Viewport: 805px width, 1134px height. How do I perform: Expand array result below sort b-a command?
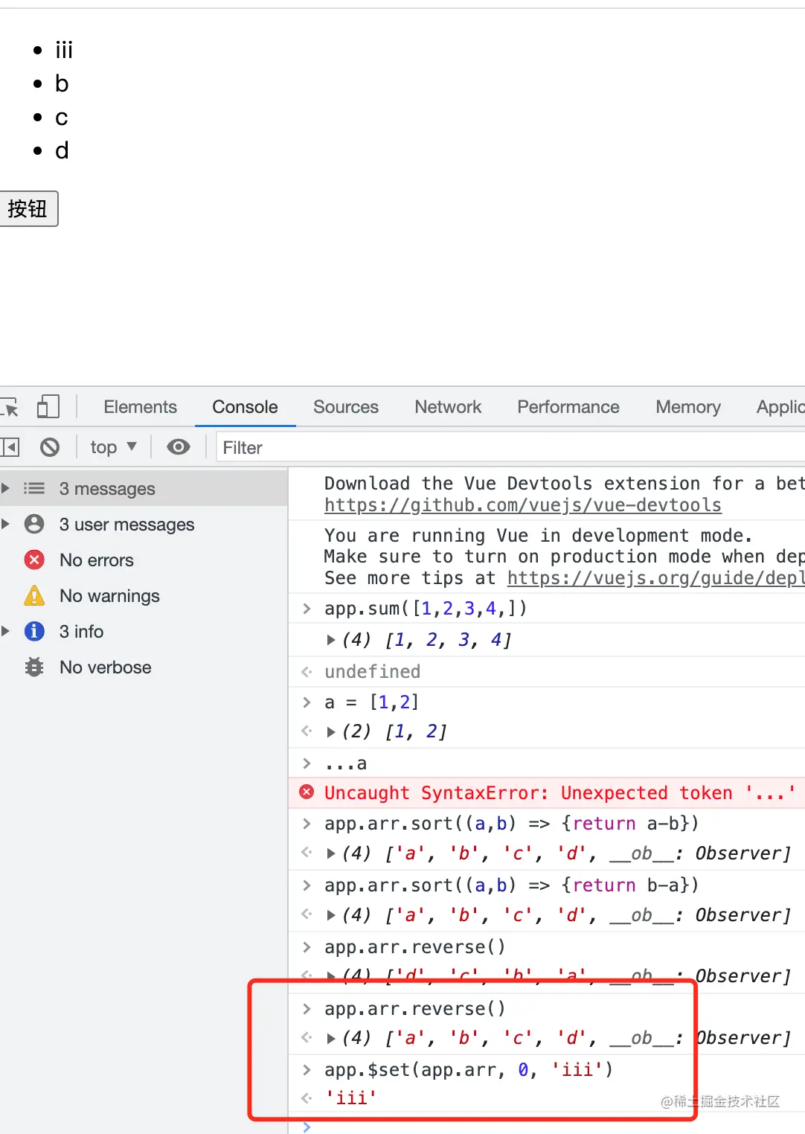(331, 915)
